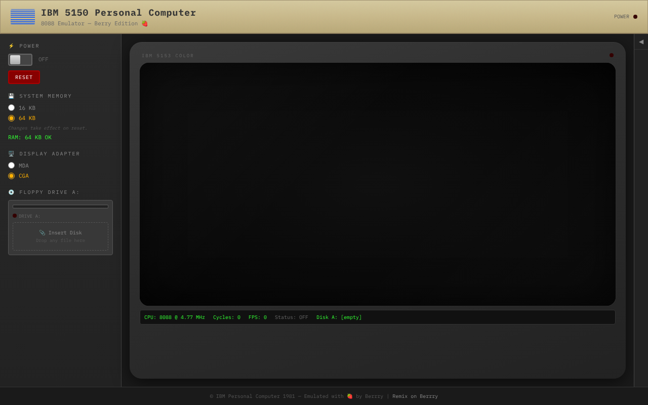Image resolution: width=648 pixels, height=405 pixels.
Task: Click the lightning bolt Power section icon
Action: [11, 46]
